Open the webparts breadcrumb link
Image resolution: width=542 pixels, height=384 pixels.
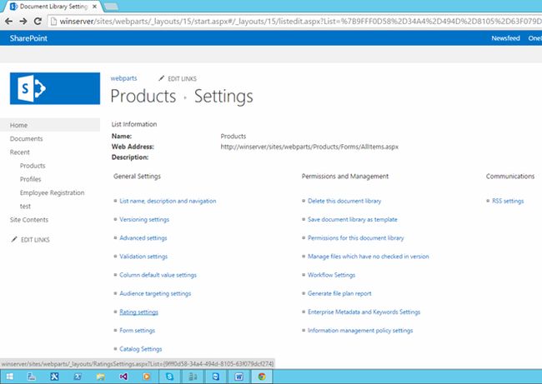point(123,78)
